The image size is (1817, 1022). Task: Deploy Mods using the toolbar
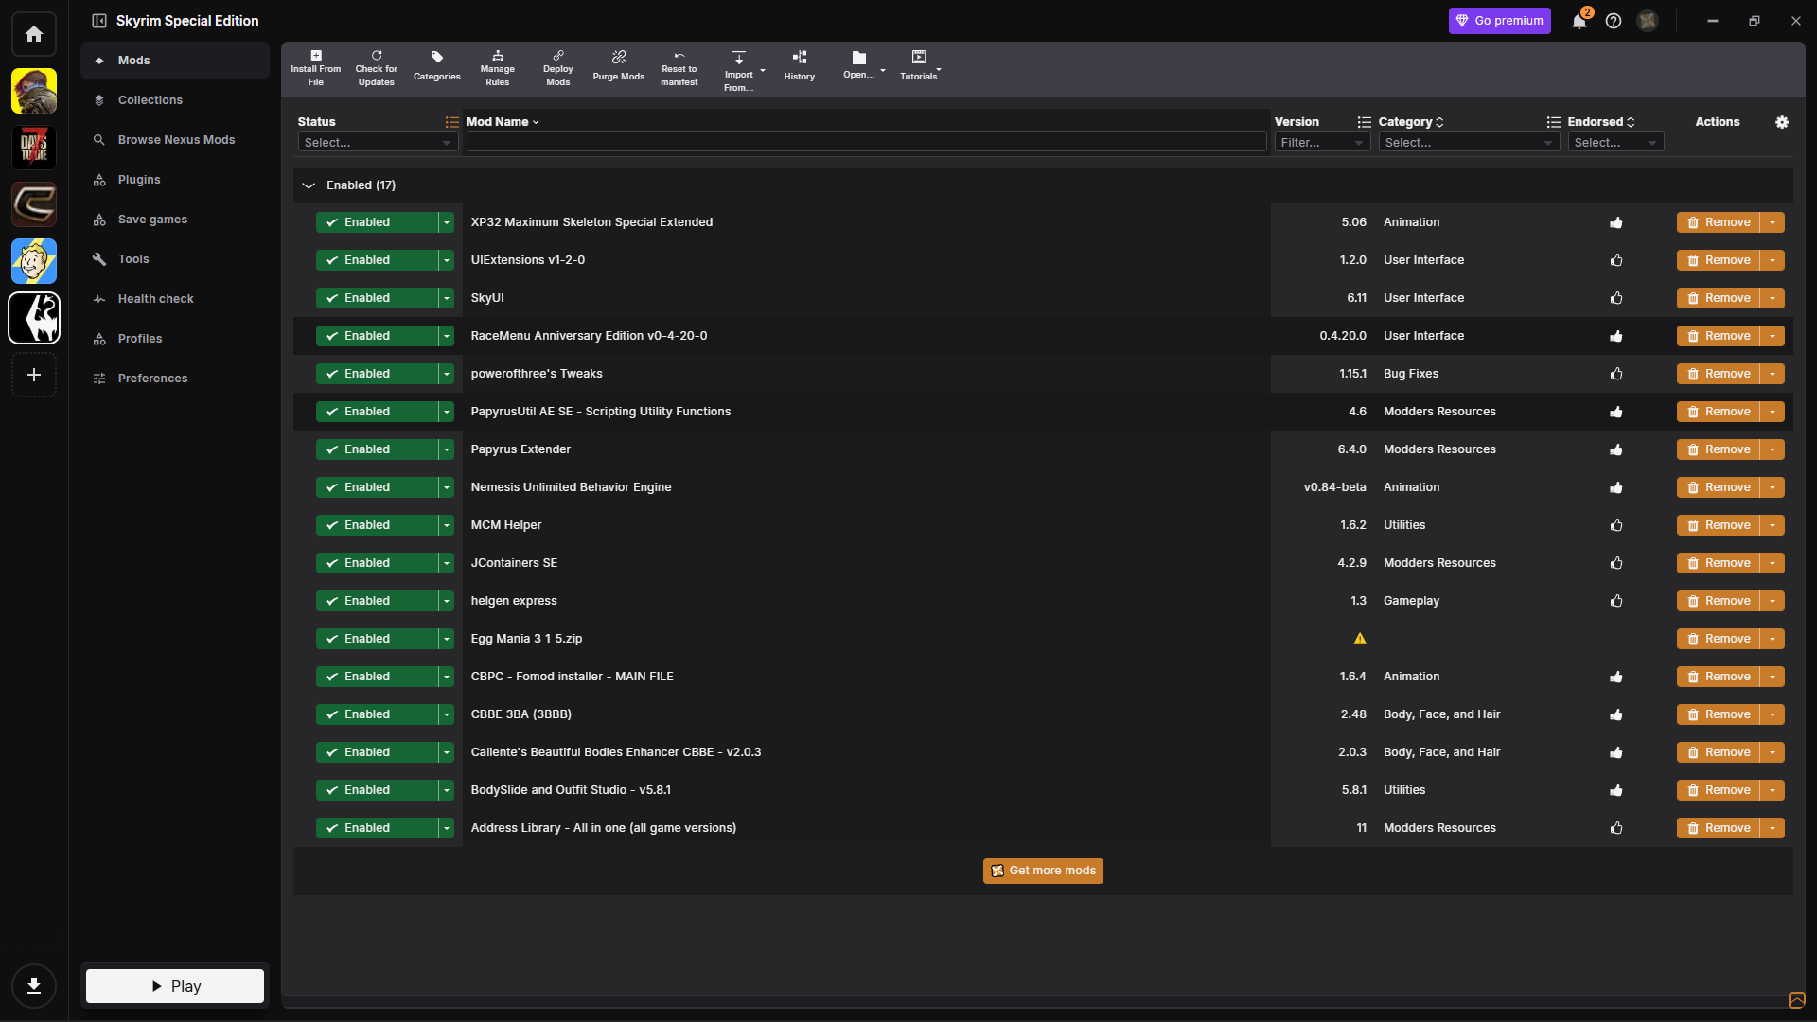pyautogui.click(x=558, y=68)
